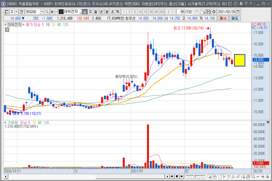Open help question mark icon
Image resolution: width=272 pixels, height=181 pixels.
tap(250, 4)
